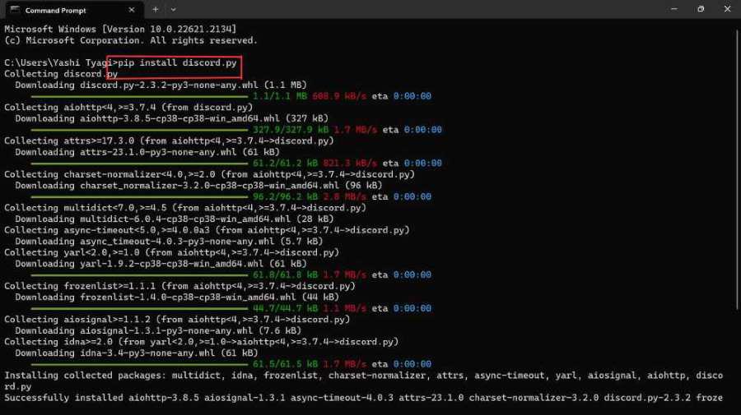Open a new tab with the plus button
The height and width of the screenshot is (415, 741).
point(155,9)
